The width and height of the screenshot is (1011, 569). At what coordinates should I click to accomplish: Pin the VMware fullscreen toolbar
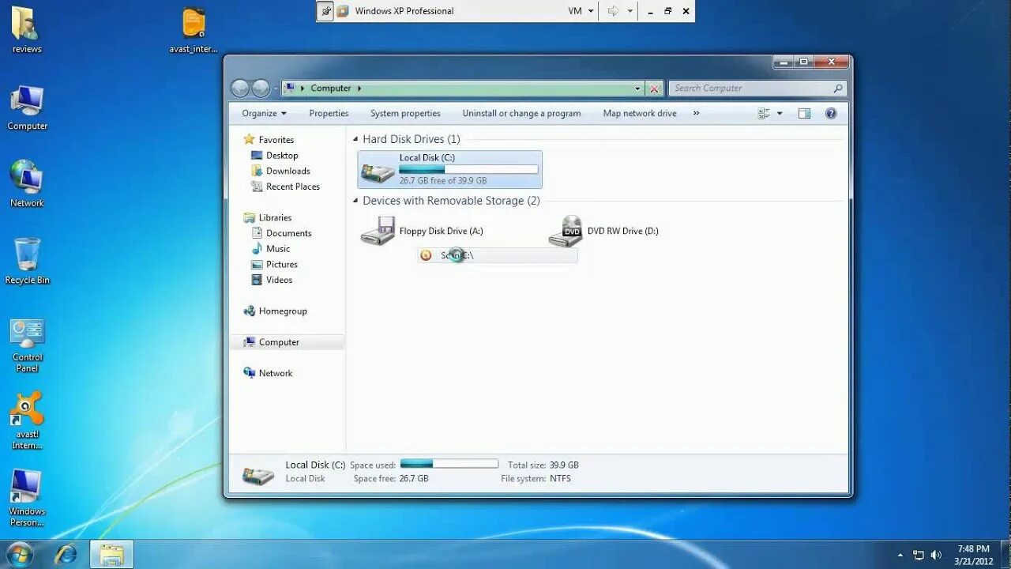(x=325, y=11)
